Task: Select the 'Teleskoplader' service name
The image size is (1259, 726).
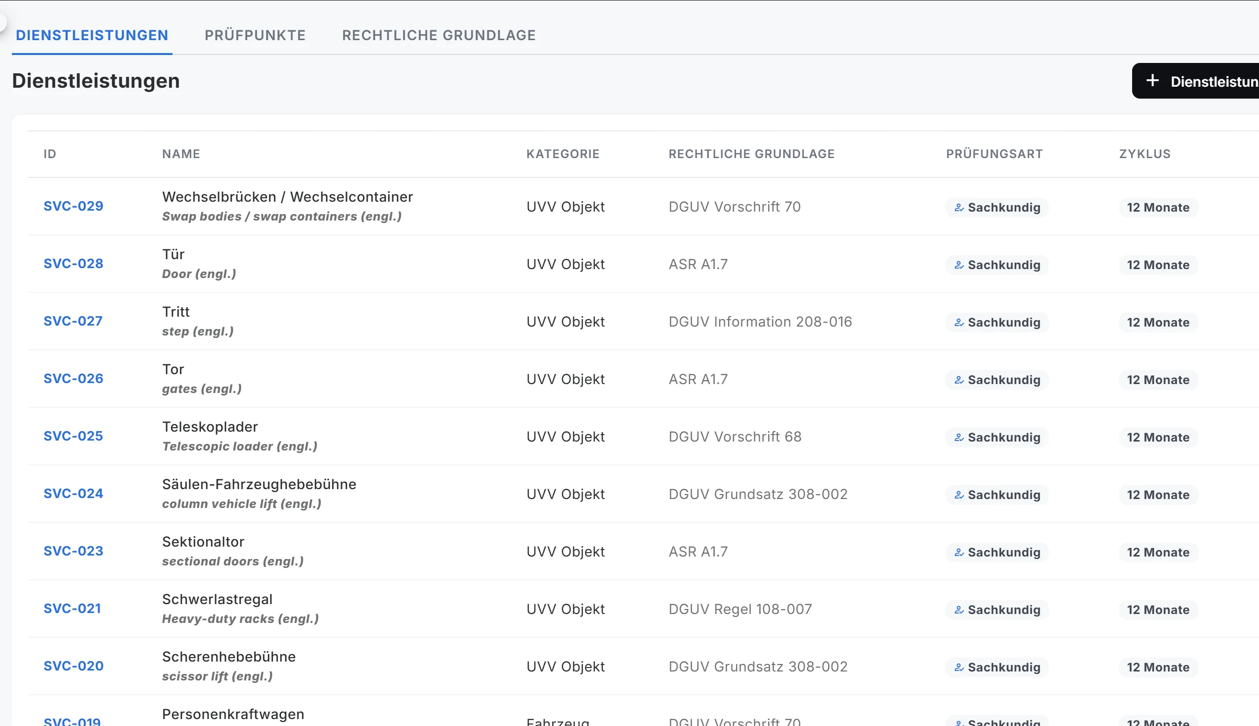Action: pos(210,427)
